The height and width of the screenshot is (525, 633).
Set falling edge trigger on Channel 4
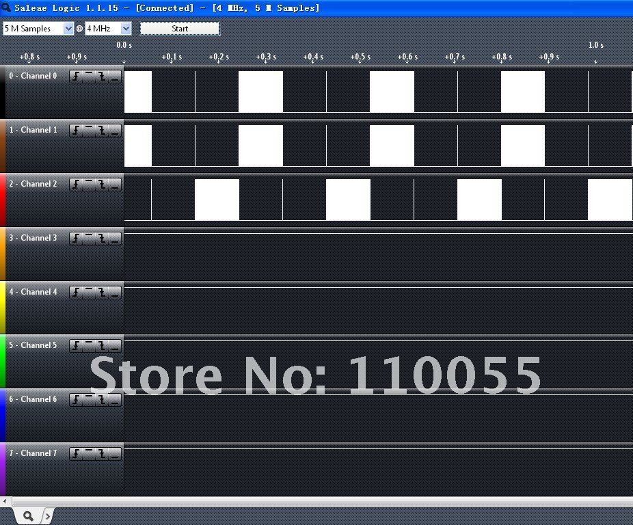pos(102,293)
